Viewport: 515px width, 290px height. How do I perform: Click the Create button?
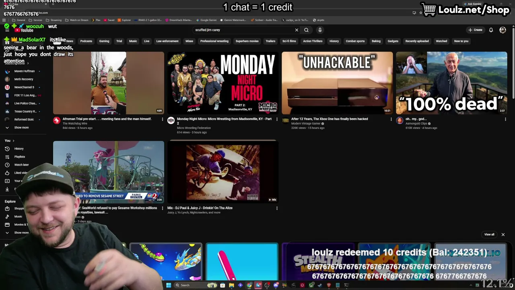(475, 30)
